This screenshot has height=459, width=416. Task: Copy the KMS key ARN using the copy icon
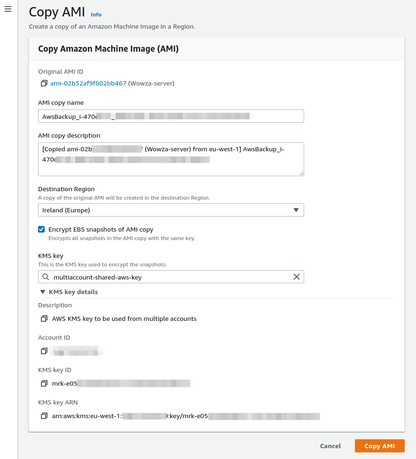[x=44, y=416]
